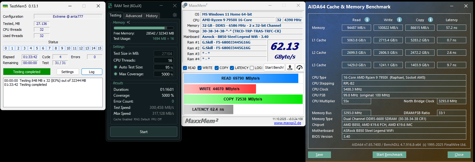Click the Timings 30-38-34-38 field in MaxxMem
The image size is (475, 162).
[252, 31]
